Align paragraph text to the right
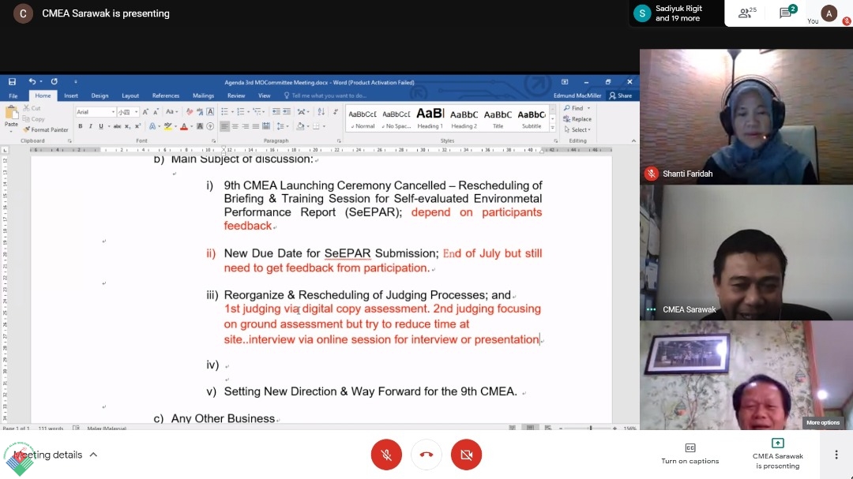853x479 pixels. pos(246,126)
